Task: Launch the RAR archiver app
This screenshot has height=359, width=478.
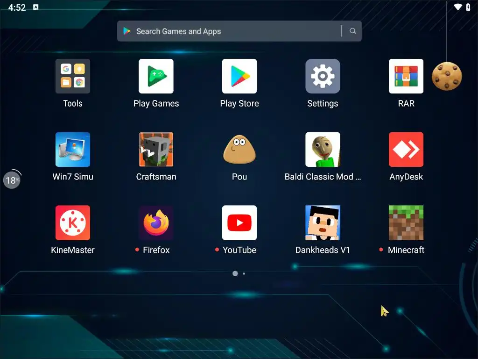Action: point(406,76)
